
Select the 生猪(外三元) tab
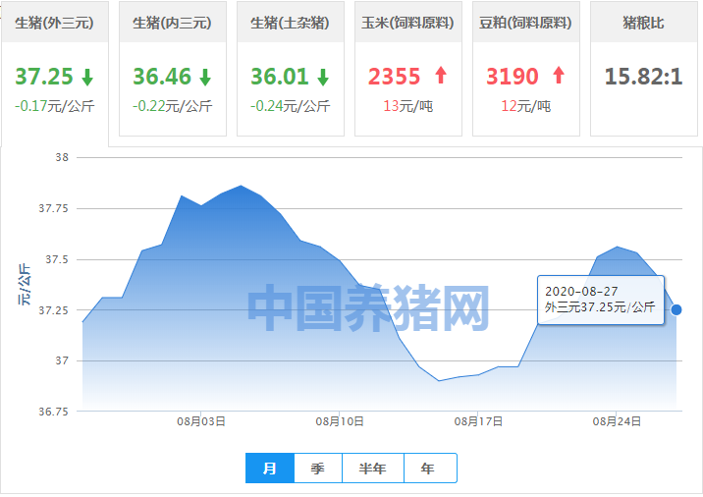54,23
